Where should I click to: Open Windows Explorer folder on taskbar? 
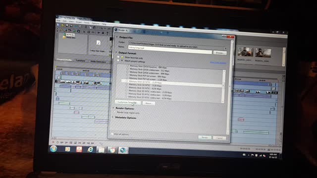click(x=101, y=150)
